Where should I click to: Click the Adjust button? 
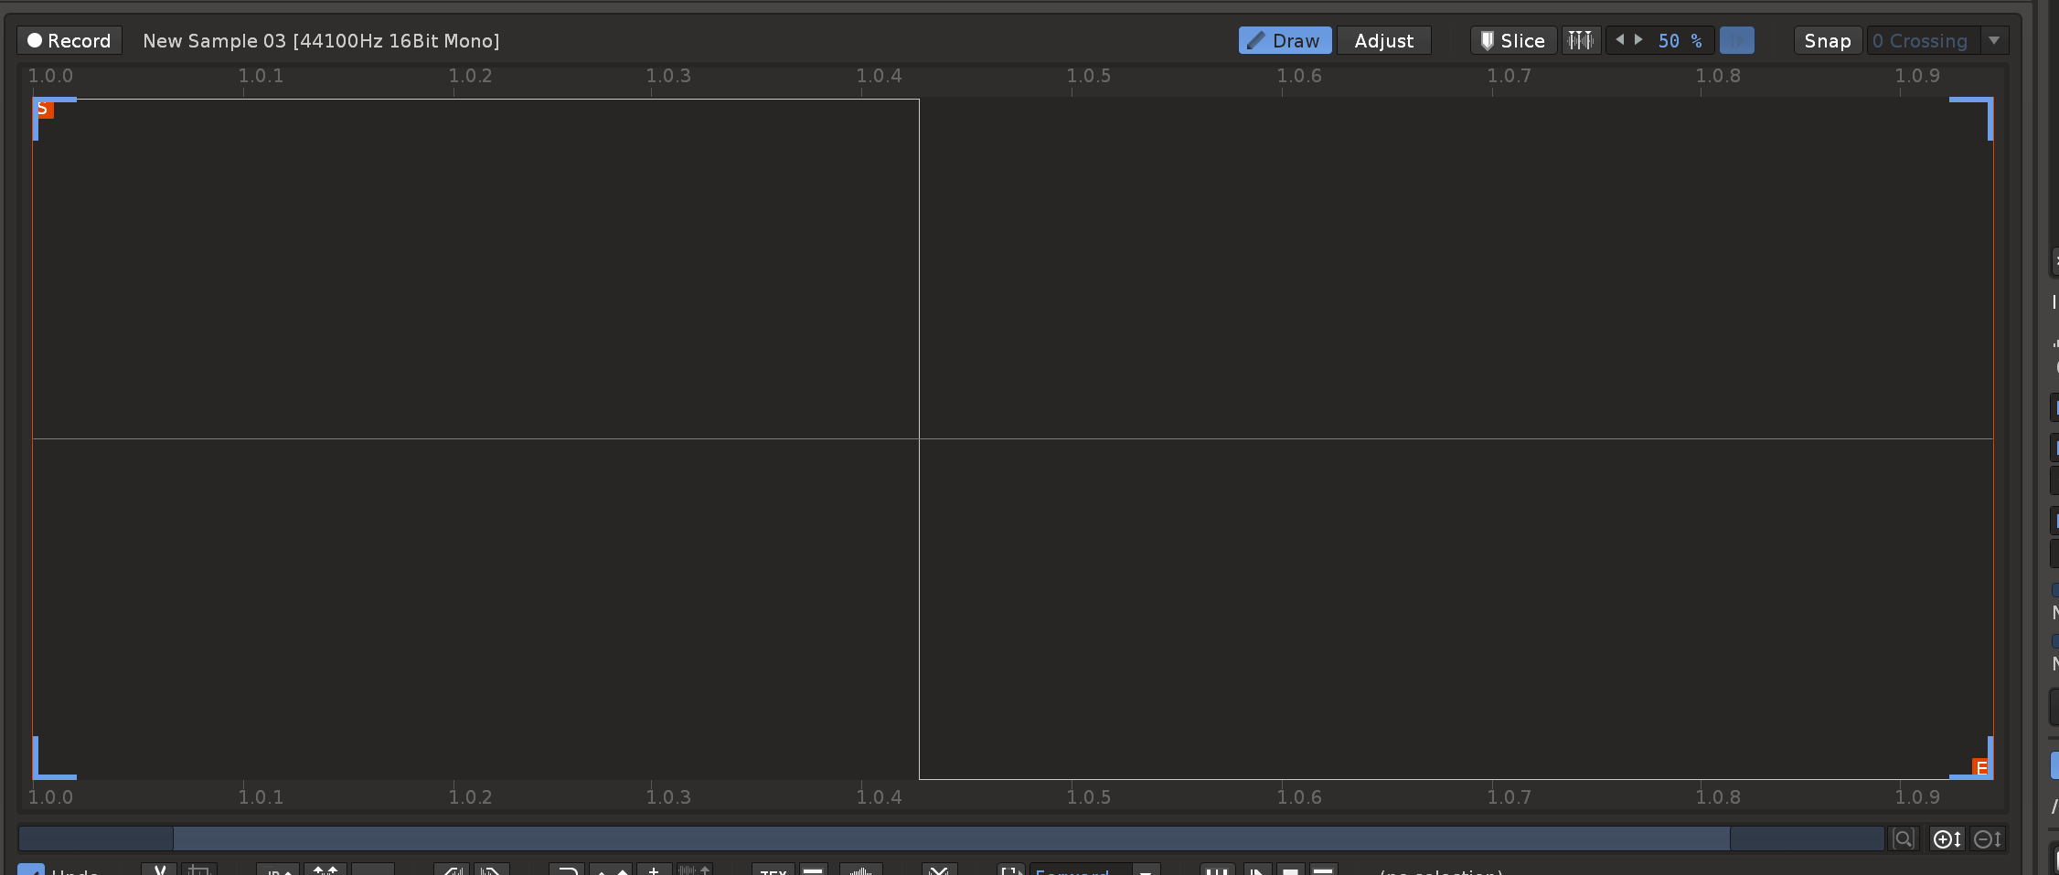pyautogui.click(x=1383, y=40)
